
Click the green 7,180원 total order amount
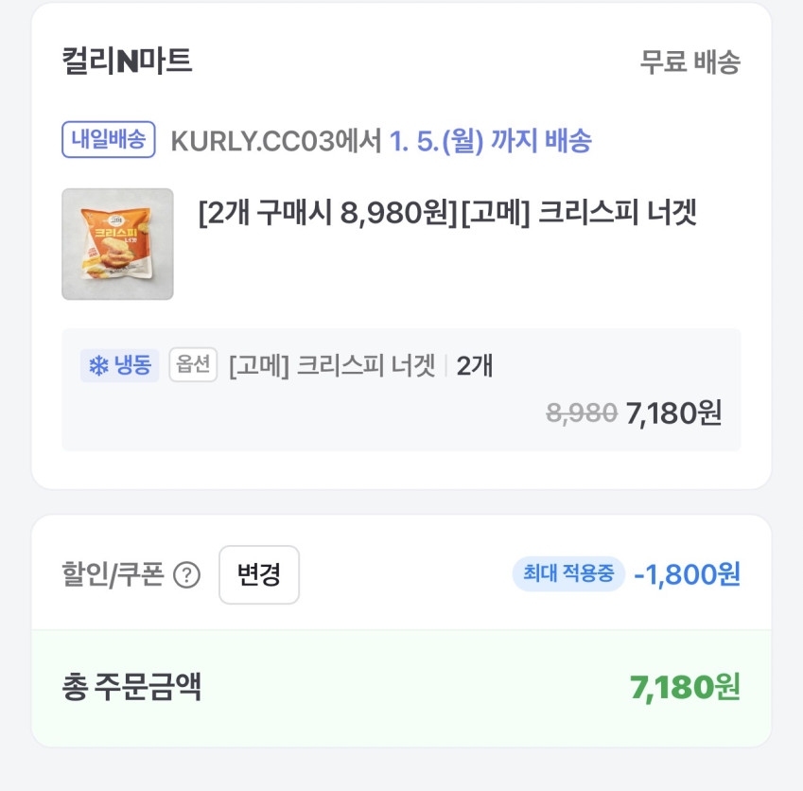click(685, 687)
